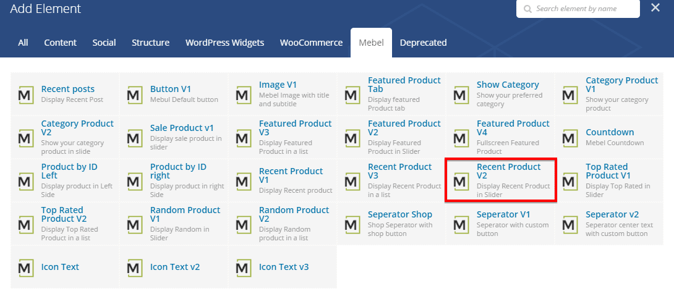The image size is (674, 299).
Task: Click the Image V1 element icon
Action: click(x=244, y=95)
